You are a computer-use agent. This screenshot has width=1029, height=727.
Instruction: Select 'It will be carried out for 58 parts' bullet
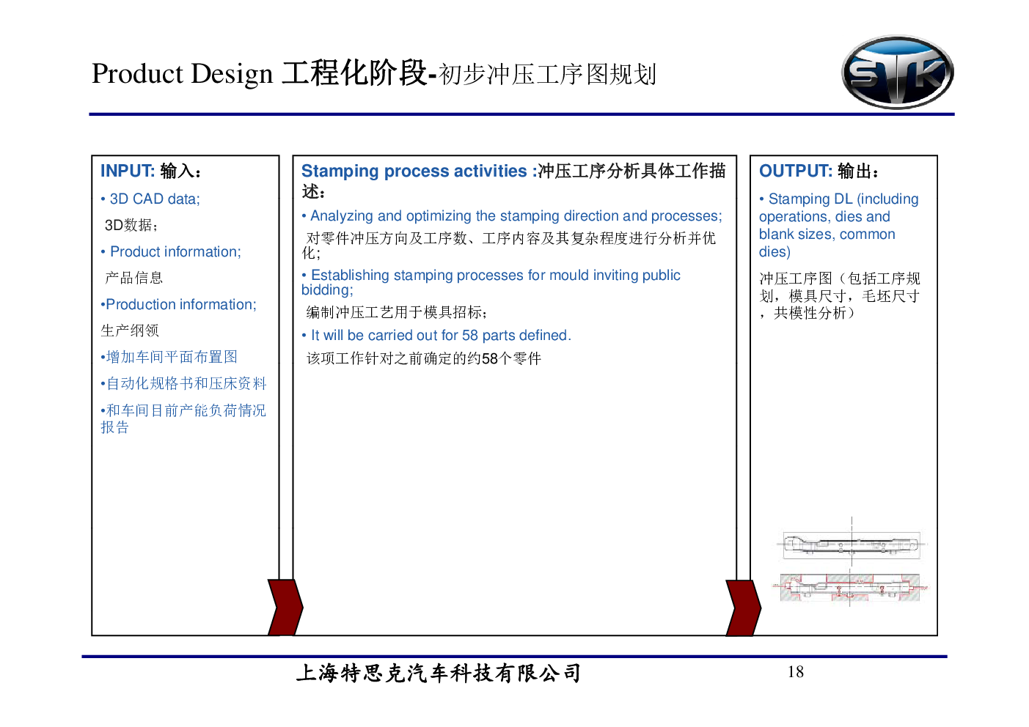(436, 335)
